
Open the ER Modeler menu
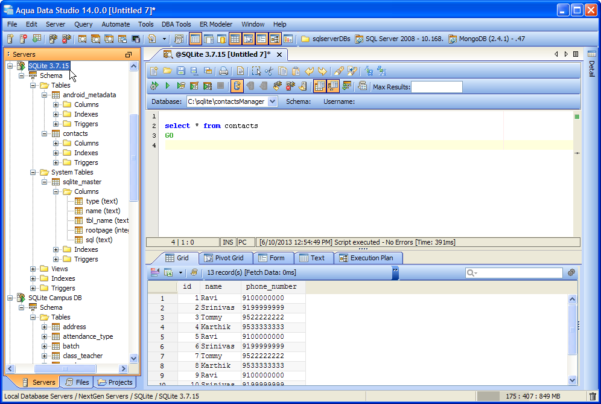tap(216, 24)
